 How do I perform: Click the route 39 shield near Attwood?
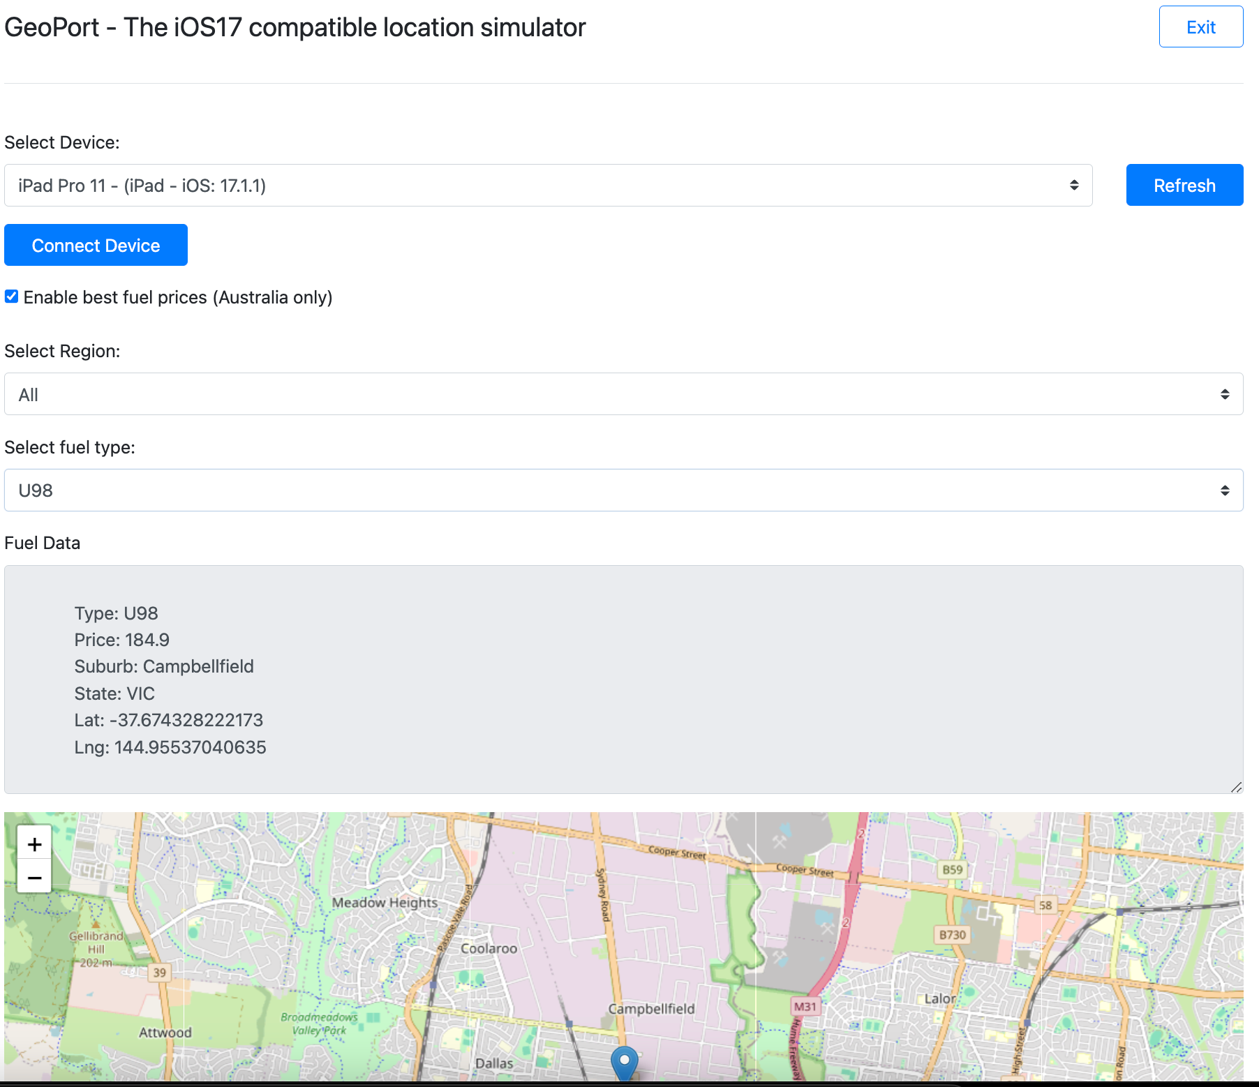click(x=160, y=973)
